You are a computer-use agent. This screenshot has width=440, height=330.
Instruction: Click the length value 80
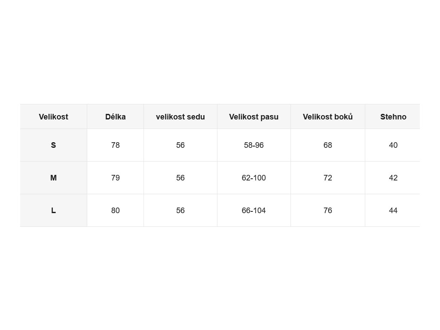coord(115,211)
